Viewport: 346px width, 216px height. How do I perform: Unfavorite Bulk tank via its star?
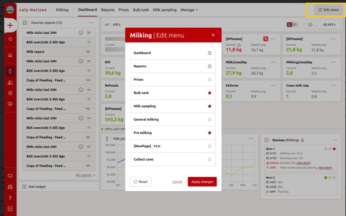click(209, 93)
